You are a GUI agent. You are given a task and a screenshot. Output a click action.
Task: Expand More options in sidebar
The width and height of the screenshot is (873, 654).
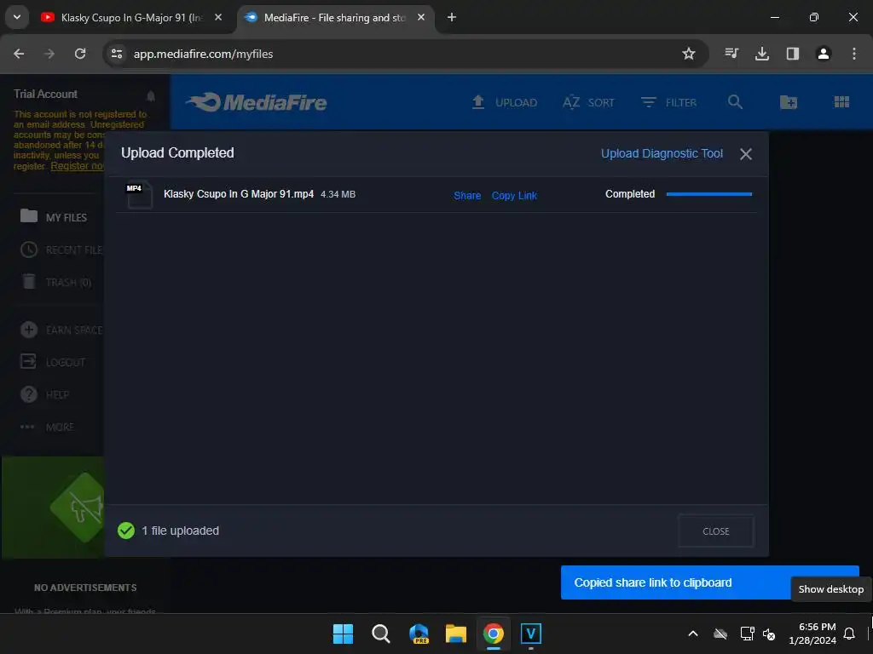pos(47,427)
